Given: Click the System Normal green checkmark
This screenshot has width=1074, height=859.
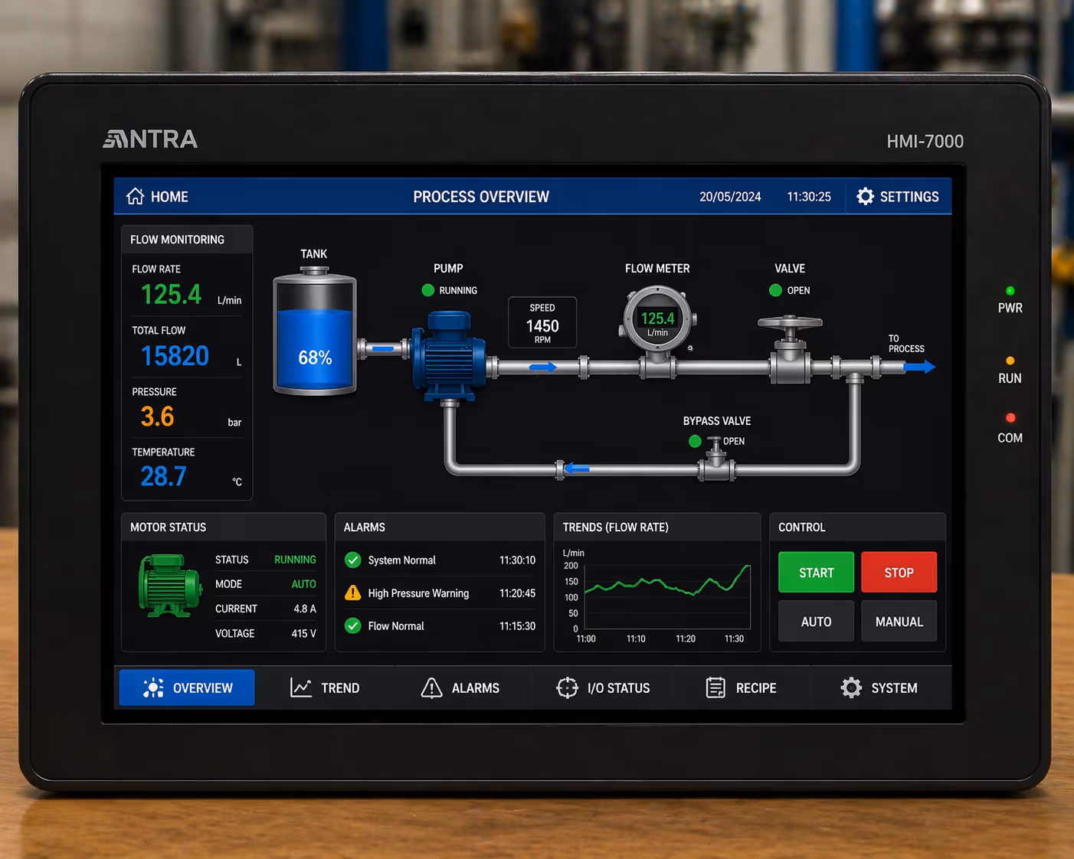Looking at the screenshot, I should (352, 560).
